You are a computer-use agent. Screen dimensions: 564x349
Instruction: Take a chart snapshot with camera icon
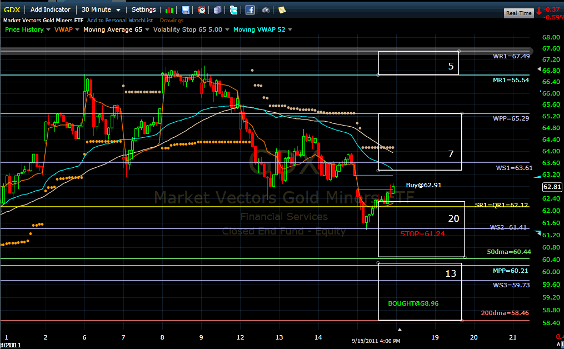[x=266, y=9]
